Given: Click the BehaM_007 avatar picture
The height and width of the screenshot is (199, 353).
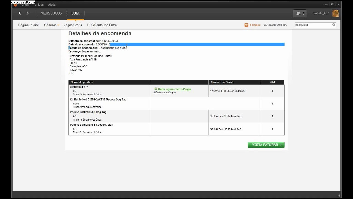Looking at the screenshot, I should (335, 13).
